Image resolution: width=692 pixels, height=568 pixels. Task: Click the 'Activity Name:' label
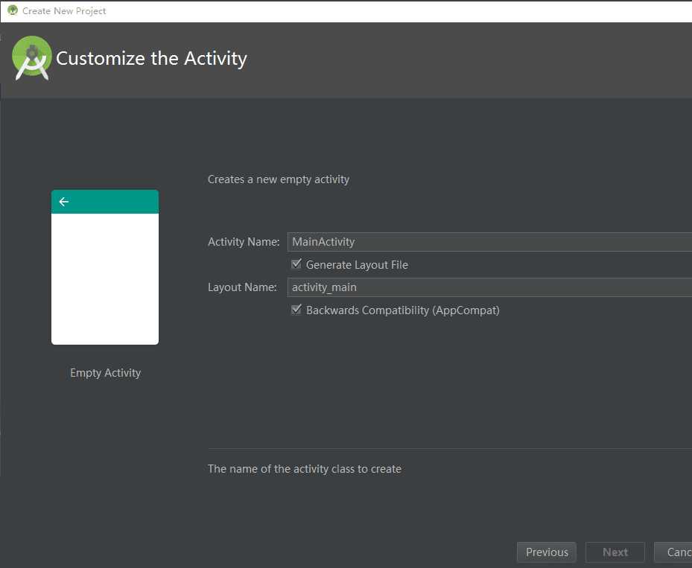point(244,242)
